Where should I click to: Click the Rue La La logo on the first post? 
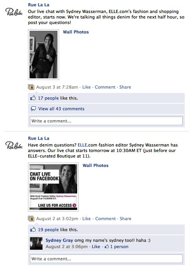coord(14,12)
